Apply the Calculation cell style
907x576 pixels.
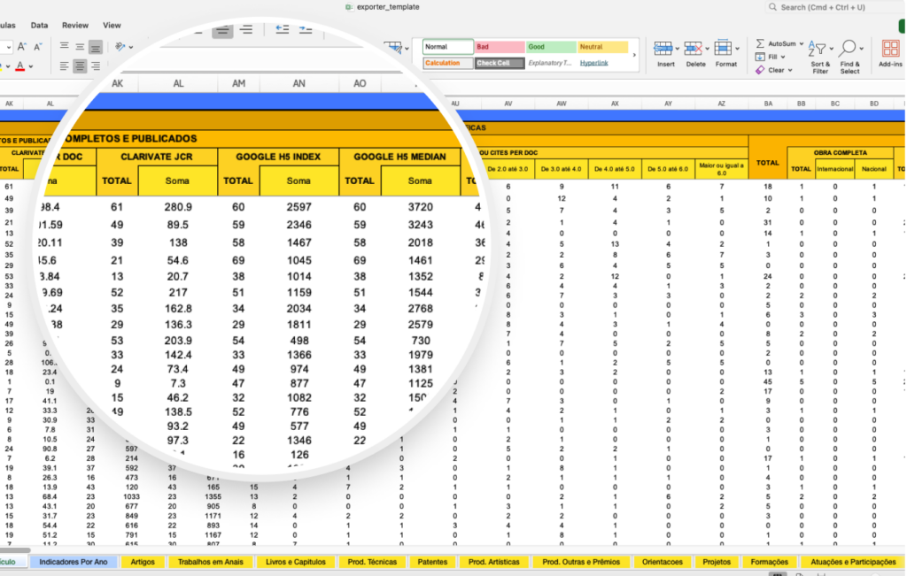(447, 63)
